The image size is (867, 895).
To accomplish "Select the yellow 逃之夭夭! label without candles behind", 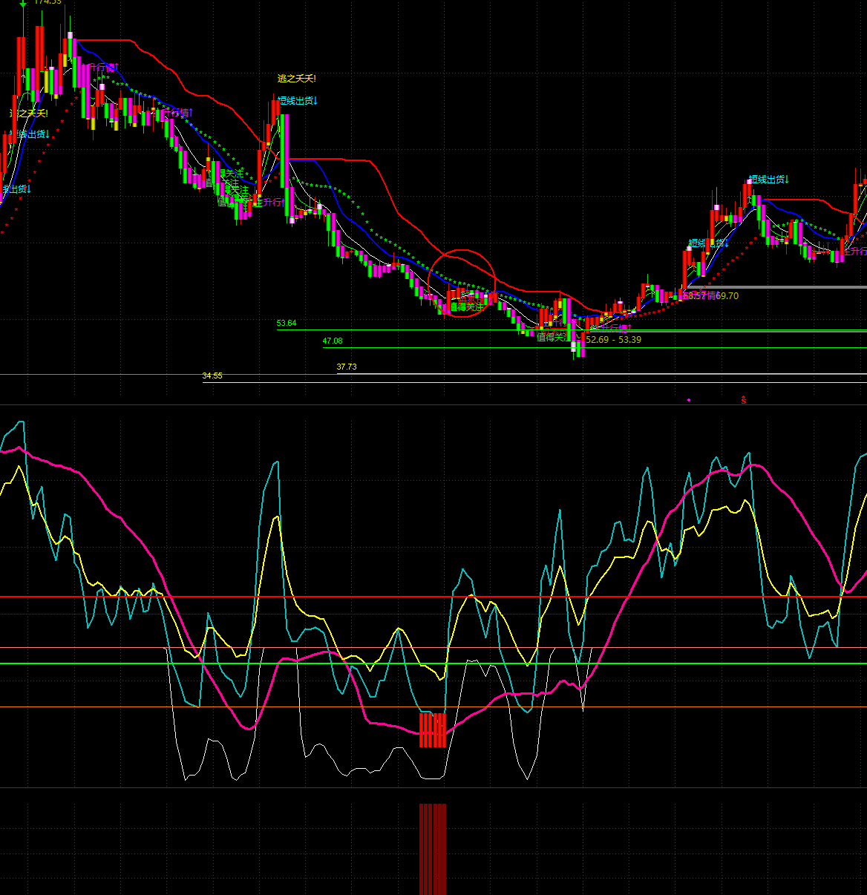I will (x=297, y=79).
